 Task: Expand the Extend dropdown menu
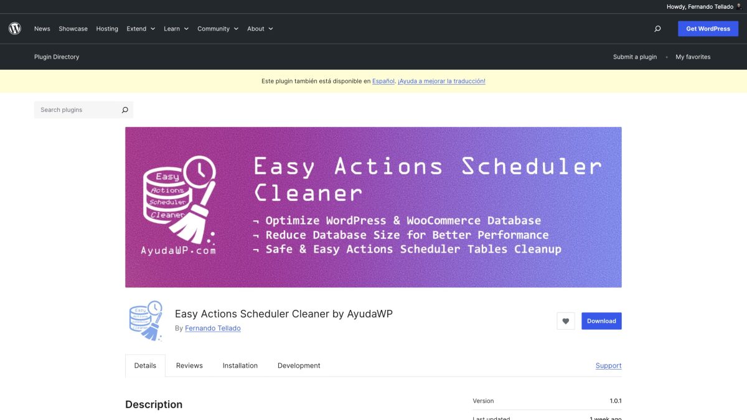(x=140, y=29)
